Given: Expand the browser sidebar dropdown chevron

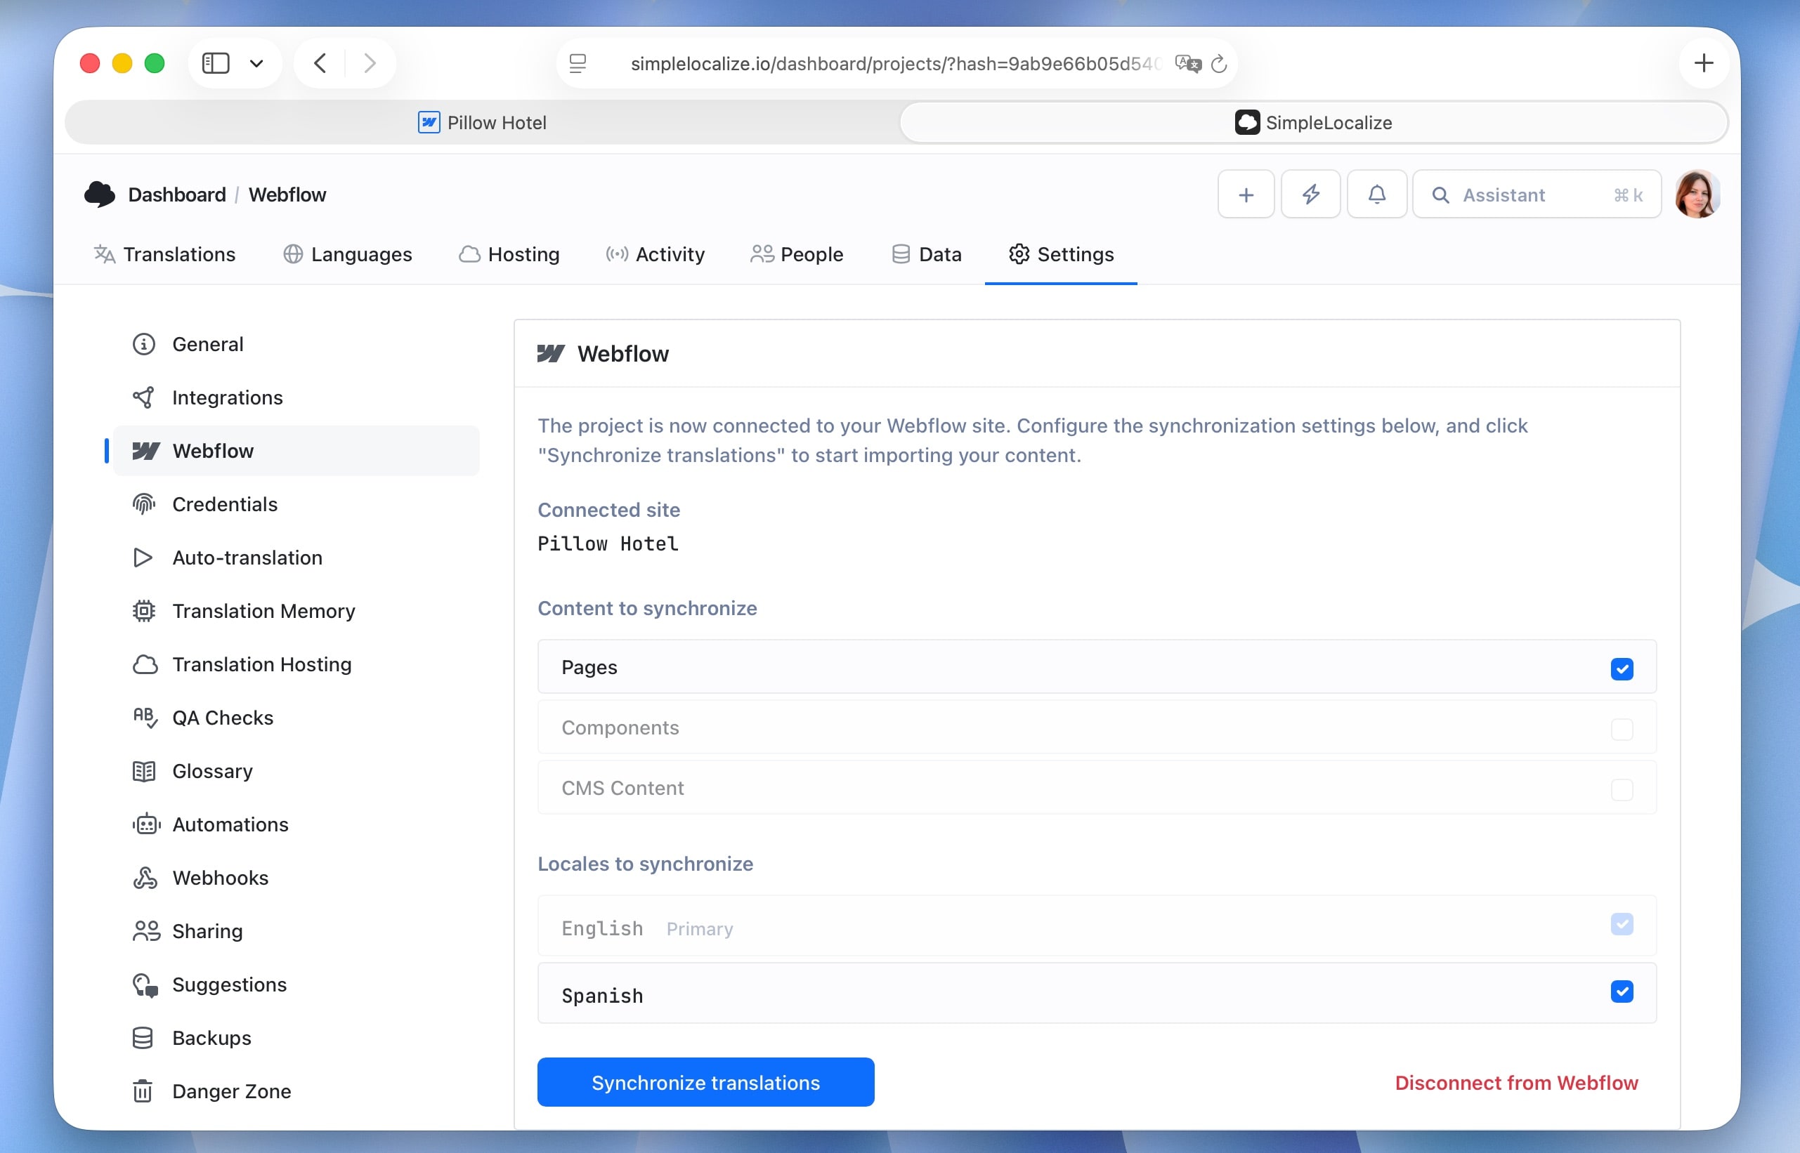Looking at the screenshot, I should click(x=257, y=63).
